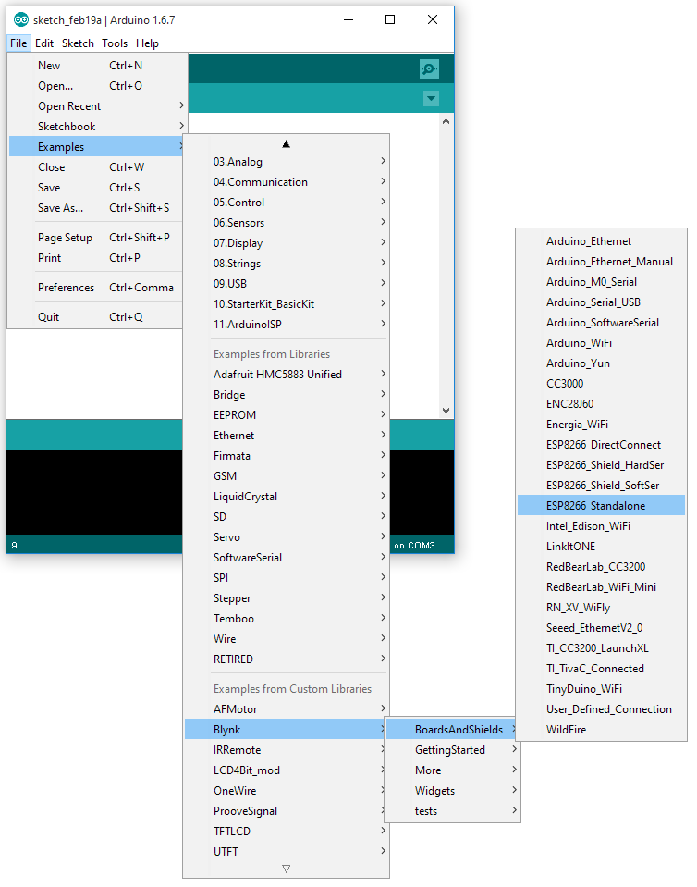This screenshot has height=887, width=697.
Task: Open Widgets in Blynk submenu
Action: pyautogui.click(x=452, y=791)
